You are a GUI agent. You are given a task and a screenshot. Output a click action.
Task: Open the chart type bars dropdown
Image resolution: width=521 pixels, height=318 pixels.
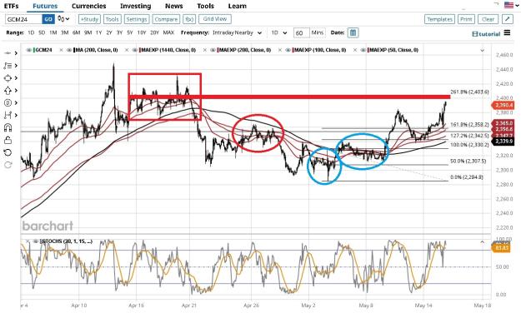click(63, 19)
